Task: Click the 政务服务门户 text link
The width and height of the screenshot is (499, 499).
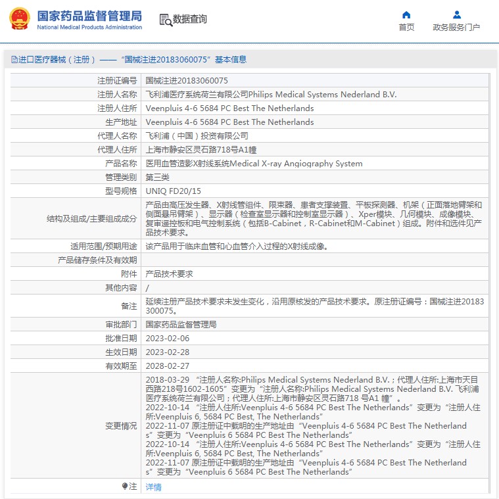Action: [456, 28]
